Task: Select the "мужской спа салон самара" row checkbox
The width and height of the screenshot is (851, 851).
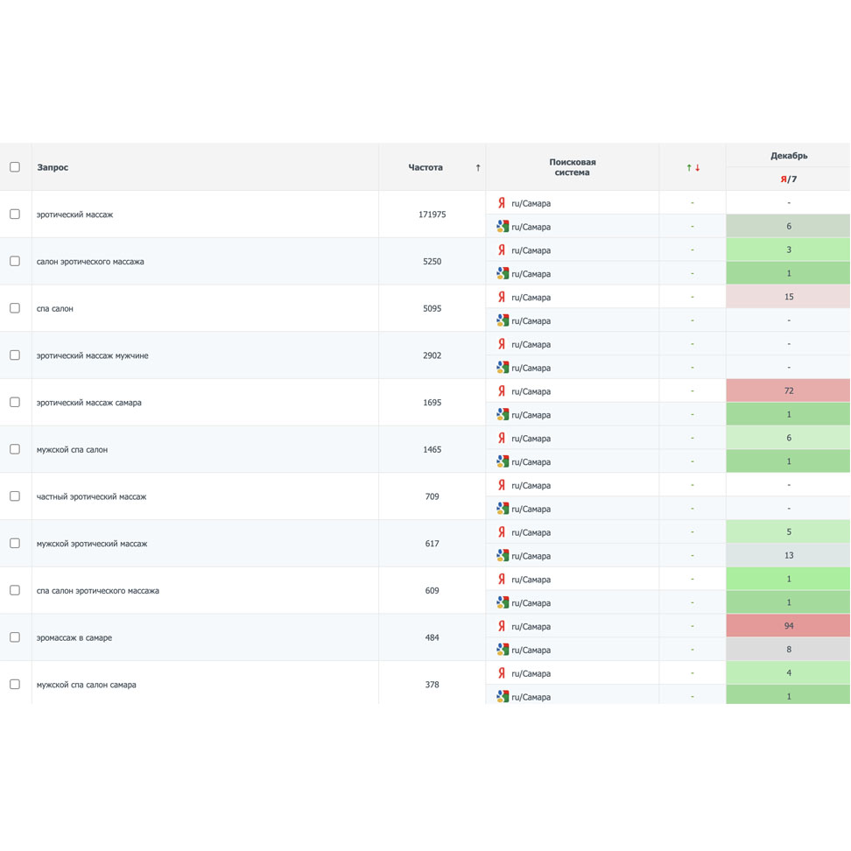Action: coord(15,685)
